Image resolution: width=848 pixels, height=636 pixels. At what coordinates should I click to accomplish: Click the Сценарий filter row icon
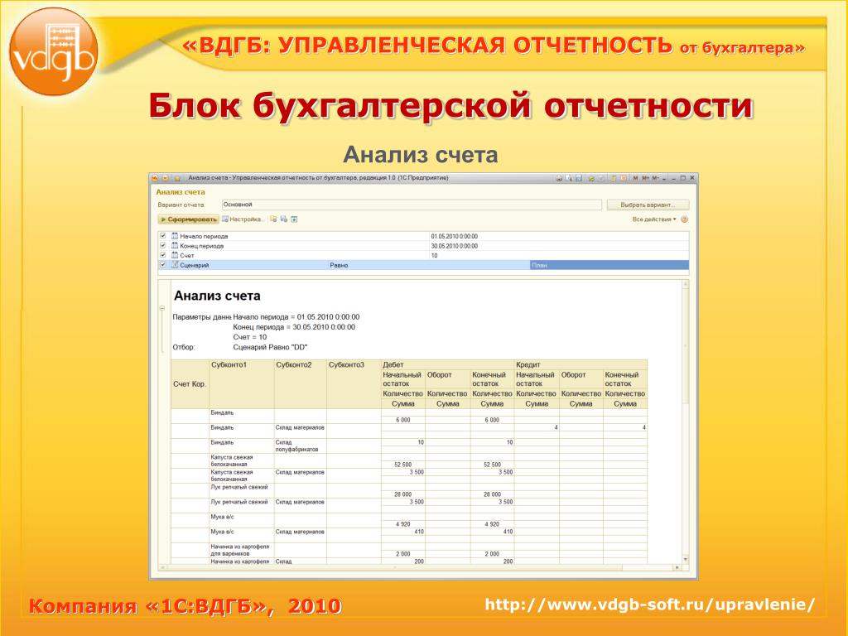[175, 264]
